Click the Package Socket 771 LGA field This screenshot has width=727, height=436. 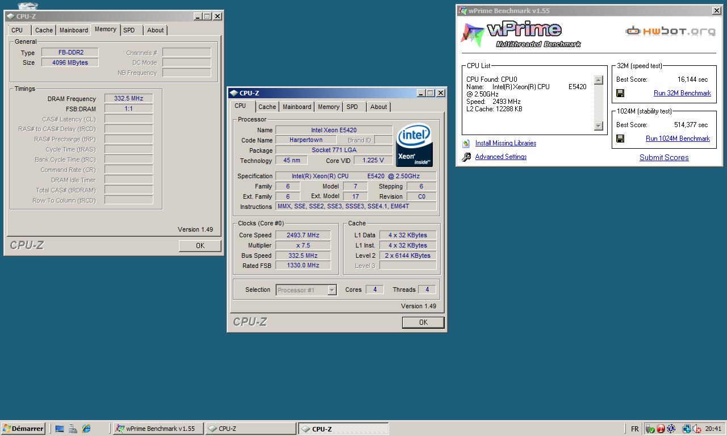coord(334,150)
